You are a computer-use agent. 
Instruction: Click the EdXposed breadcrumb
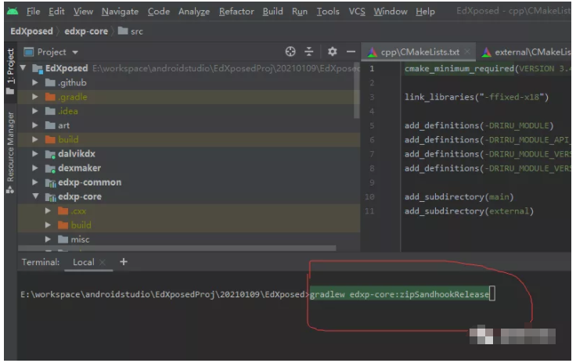[31, 31]
